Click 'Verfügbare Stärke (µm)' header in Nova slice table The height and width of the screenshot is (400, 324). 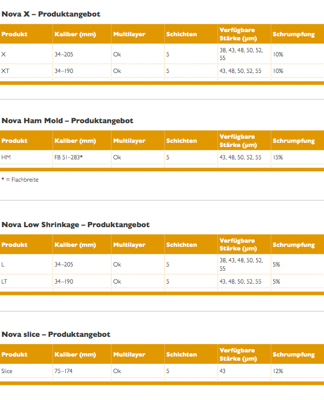tap(238, 354)
